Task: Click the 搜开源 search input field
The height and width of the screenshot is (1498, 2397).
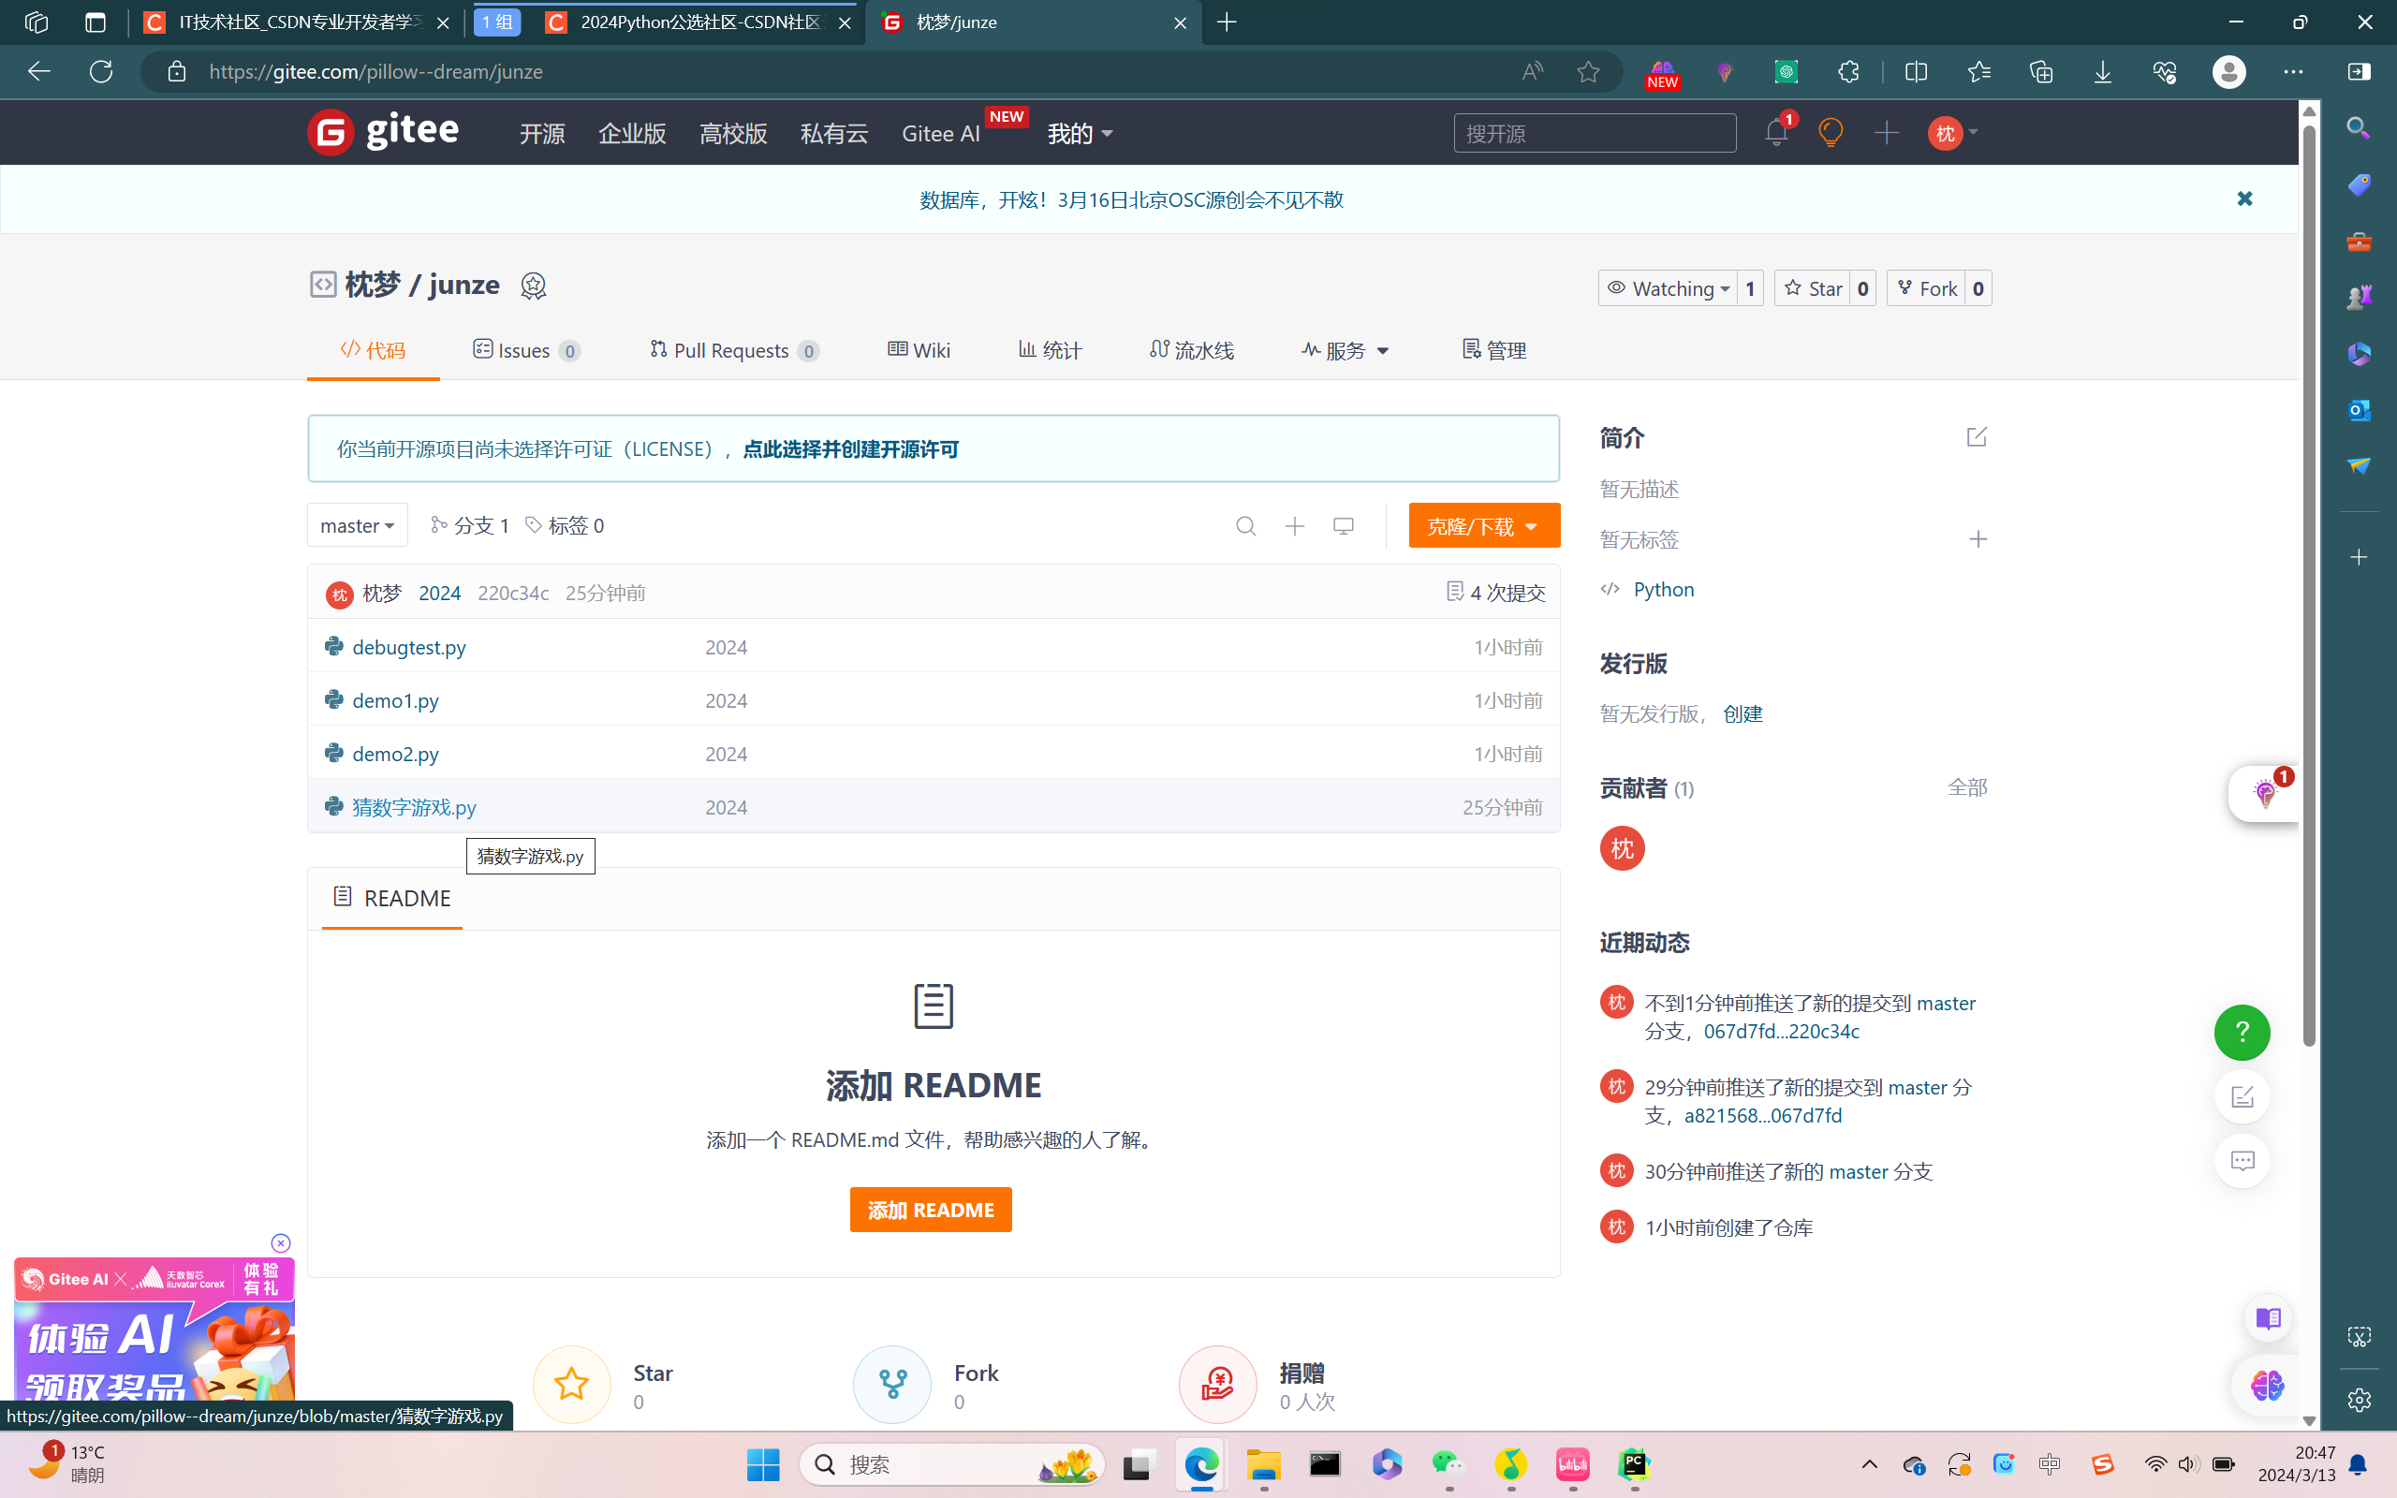Action: click(x=1594, y=133)
